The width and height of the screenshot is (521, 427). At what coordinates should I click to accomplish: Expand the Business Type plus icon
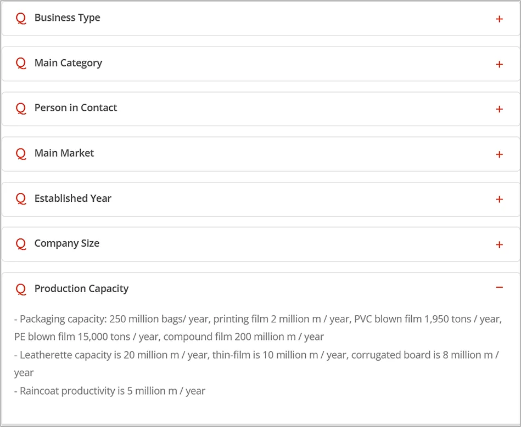pos(499,19)
